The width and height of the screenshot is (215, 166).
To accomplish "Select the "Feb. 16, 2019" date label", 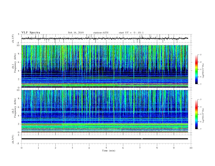I will coord(76,33).
